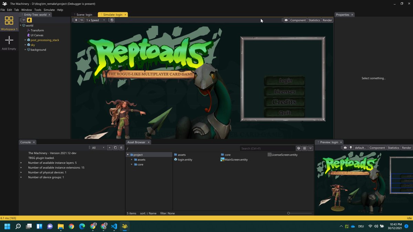Open the Window menu
Viewport: 413px width, 232px height.
pyautogui.click(x=27, y=10)
